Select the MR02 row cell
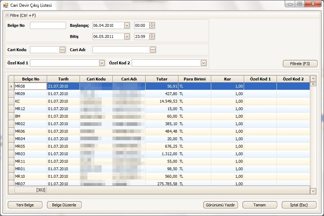 pyautogui.click(x=31, y=124)
